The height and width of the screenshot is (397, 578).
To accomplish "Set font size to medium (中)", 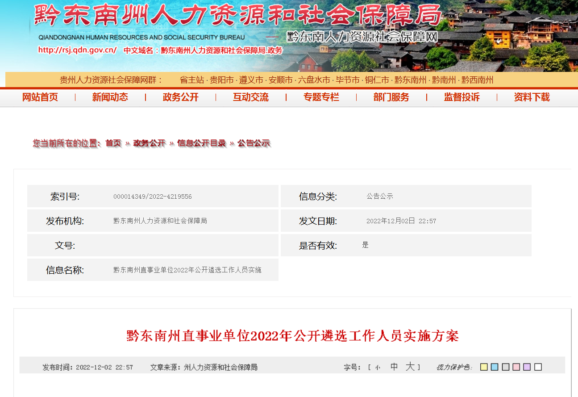I will pyautogui.click(x=394, y=367).
